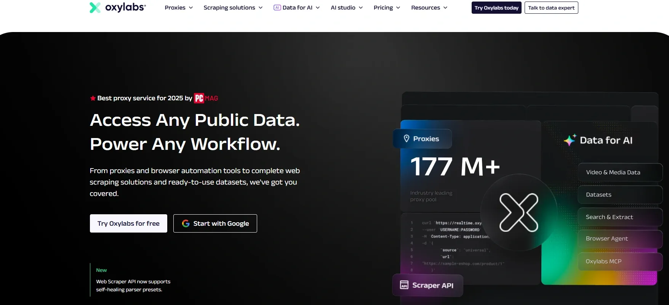Screen dimensions: 669x305
Task: Click Try Oxylabs today button
Action: (x=496, y=8)
